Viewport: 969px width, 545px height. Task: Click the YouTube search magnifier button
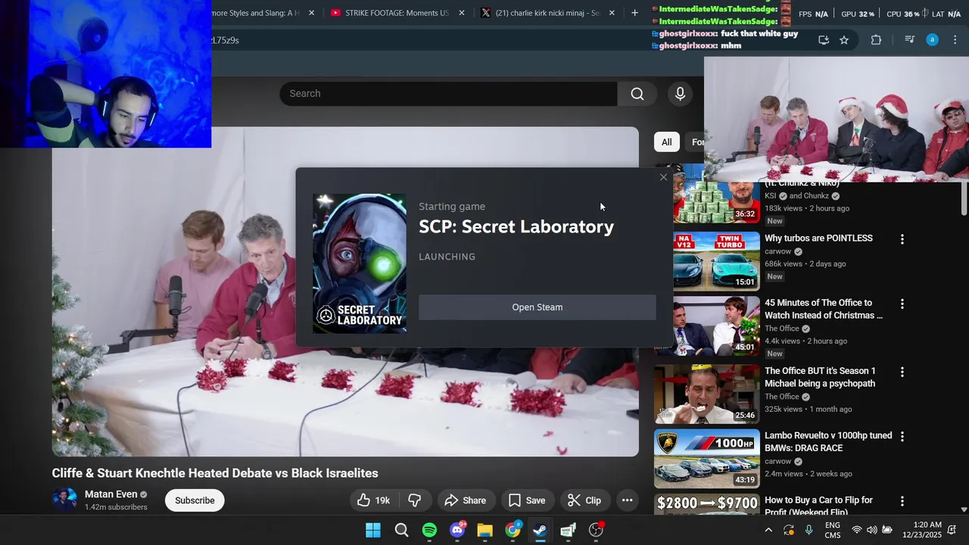(x=637, y=94)
